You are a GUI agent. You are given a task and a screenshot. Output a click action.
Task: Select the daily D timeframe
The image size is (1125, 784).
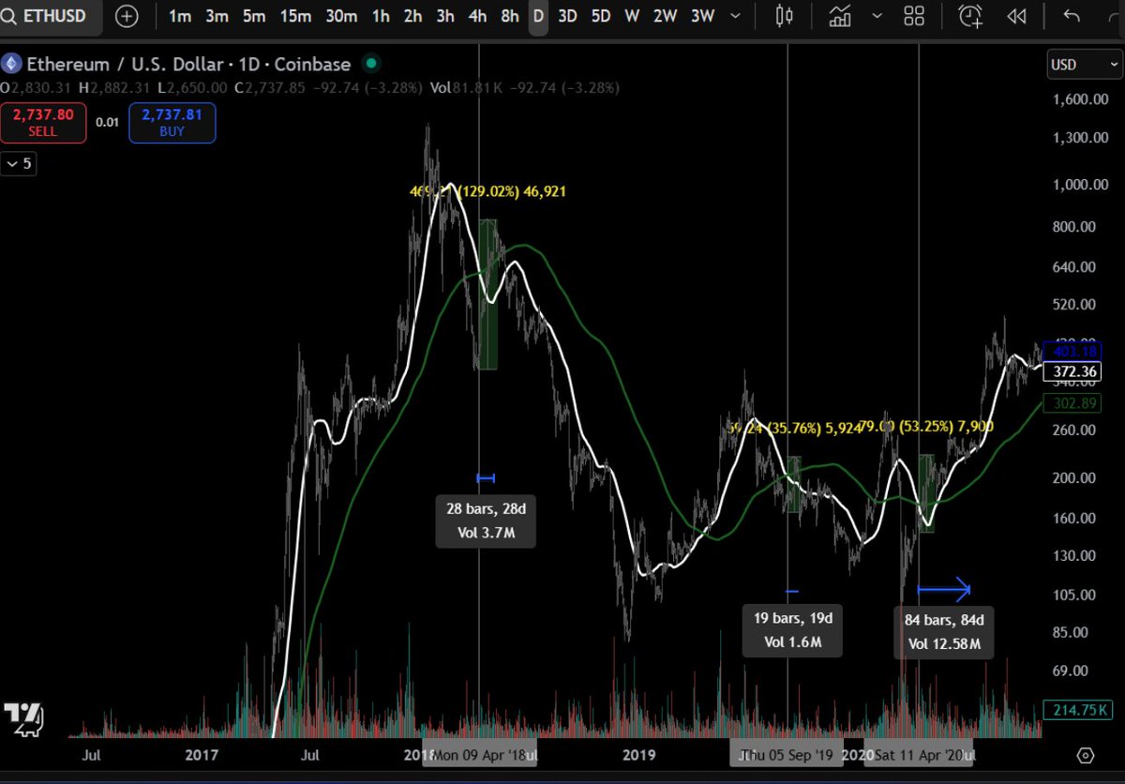coord(538,17)
